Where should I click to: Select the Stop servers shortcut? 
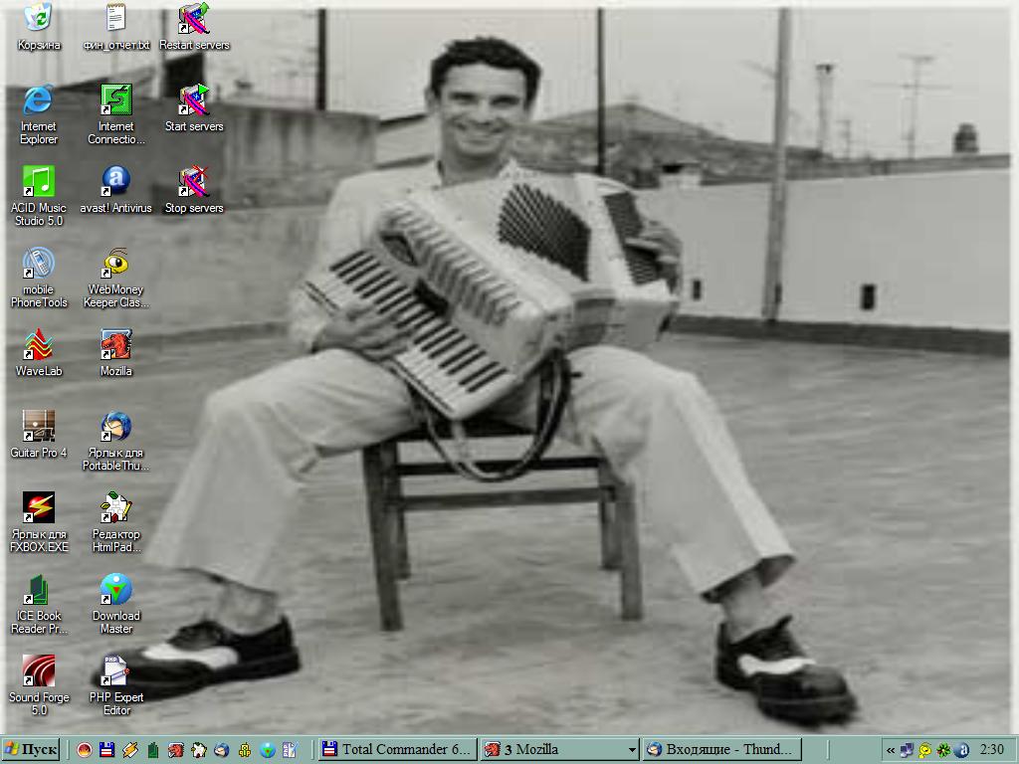(194, 182)
